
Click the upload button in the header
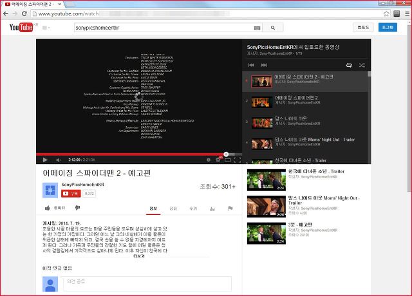coord(363,27)
